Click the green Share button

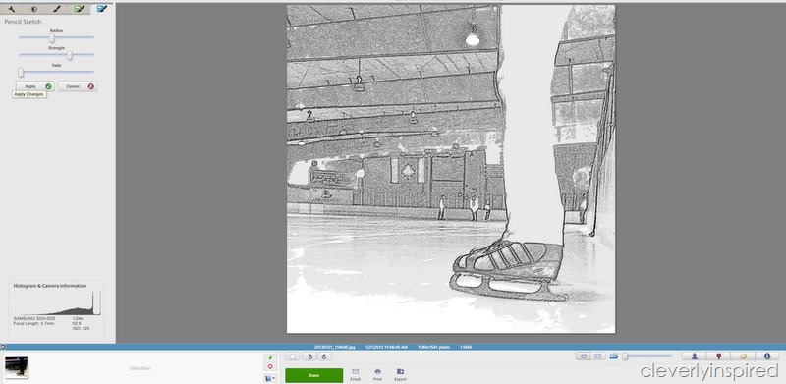click(x=313, y=375)
